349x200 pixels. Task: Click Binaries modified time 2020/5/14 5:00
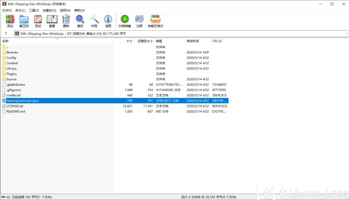[198, 52]
